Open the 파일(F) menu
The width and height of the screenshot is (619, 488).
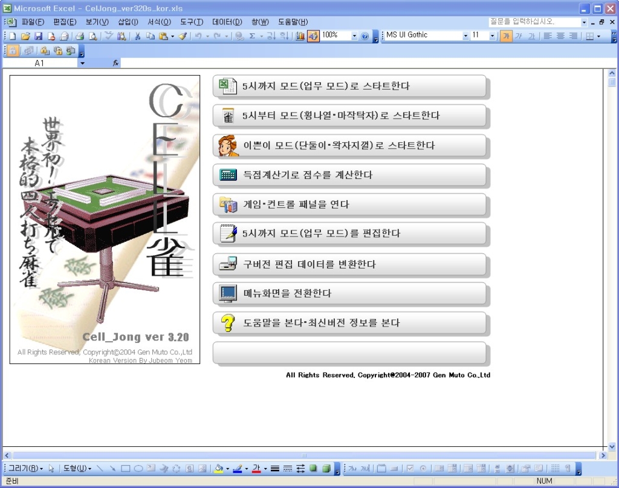click(x=33, y=22)
